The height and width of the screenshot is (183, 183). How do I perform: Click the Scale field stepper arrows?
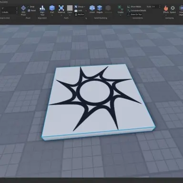(x=160, y=7)
